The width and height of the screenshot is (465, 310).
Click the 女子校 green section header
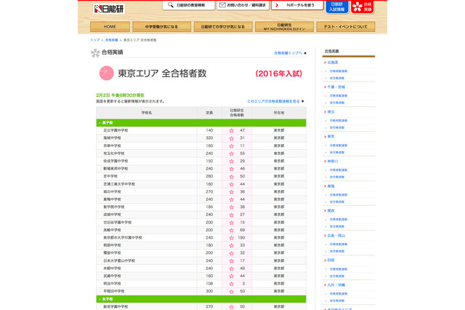[201, 299]
